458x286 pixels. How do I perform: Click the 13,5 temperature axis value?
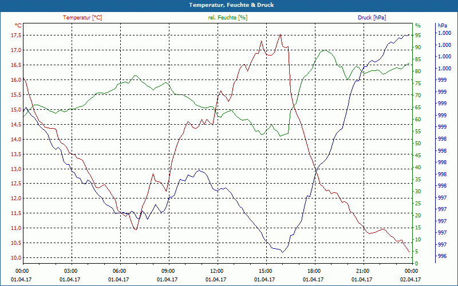pos(16,154)
